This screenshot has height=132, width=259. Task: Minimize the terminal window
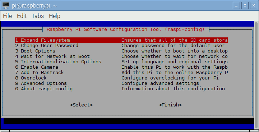236,6
